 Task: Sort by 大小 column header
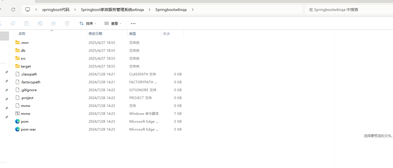tap(166, 33)
